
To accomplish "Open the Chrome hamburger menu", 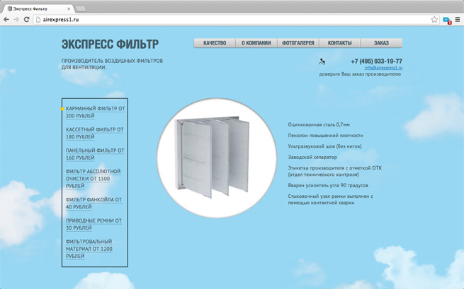I will pyautogui.click(x=458, y=20).
